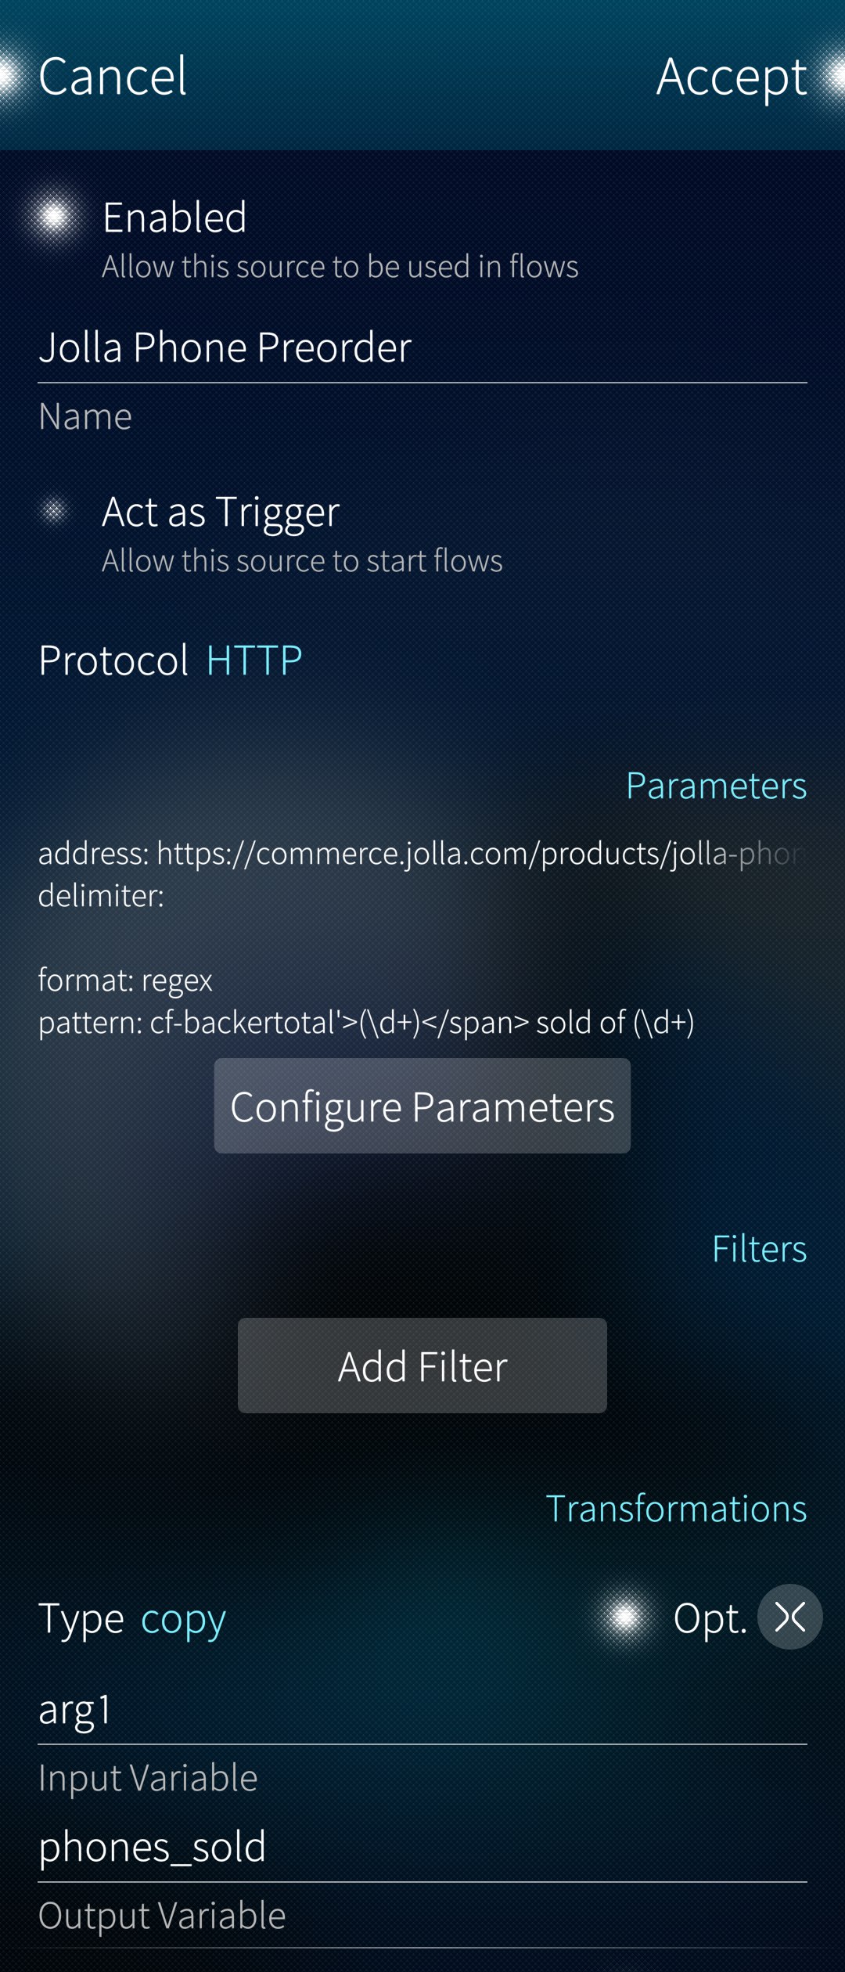Tap the address parameter line
845x1972 pixels.
click(419, 854)
